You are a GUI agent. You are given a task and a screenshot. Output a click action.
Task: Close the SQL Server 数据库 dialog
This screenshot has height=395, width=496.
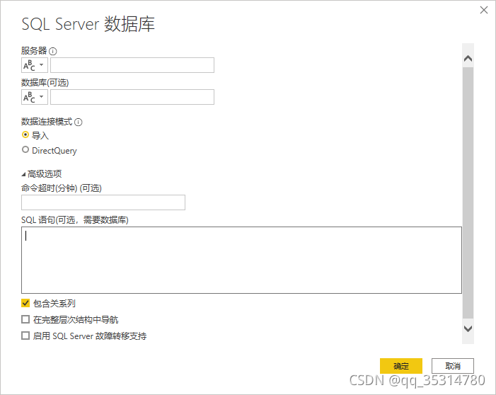(484, 10)
